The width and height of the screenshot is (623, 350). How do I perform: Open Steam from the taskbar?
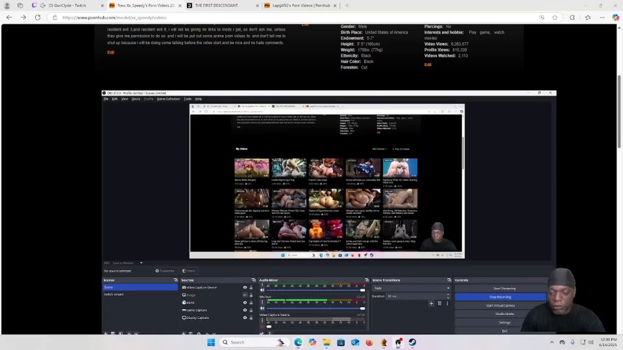coord(412,342)
